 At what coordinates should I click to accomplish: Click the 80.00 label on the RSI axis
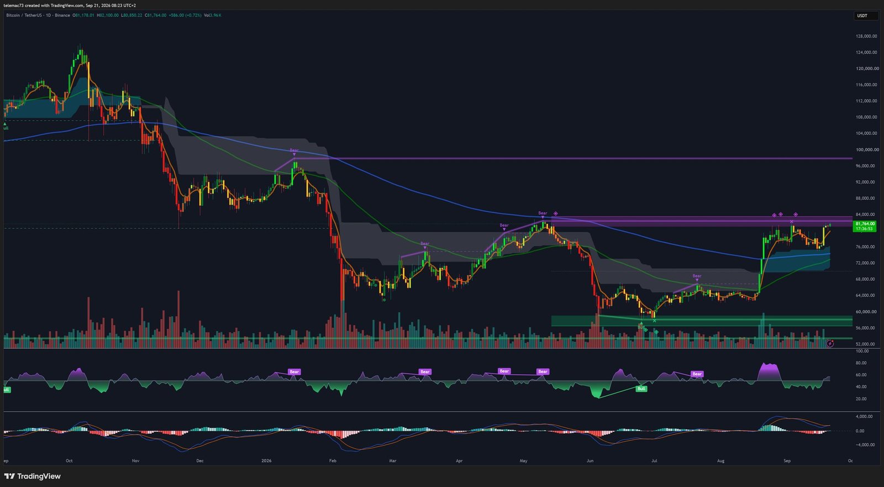[x=861, y=363]
